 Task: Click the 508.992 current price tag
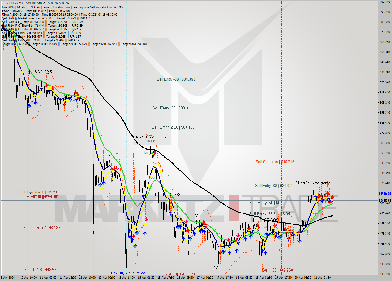[385, 201]
